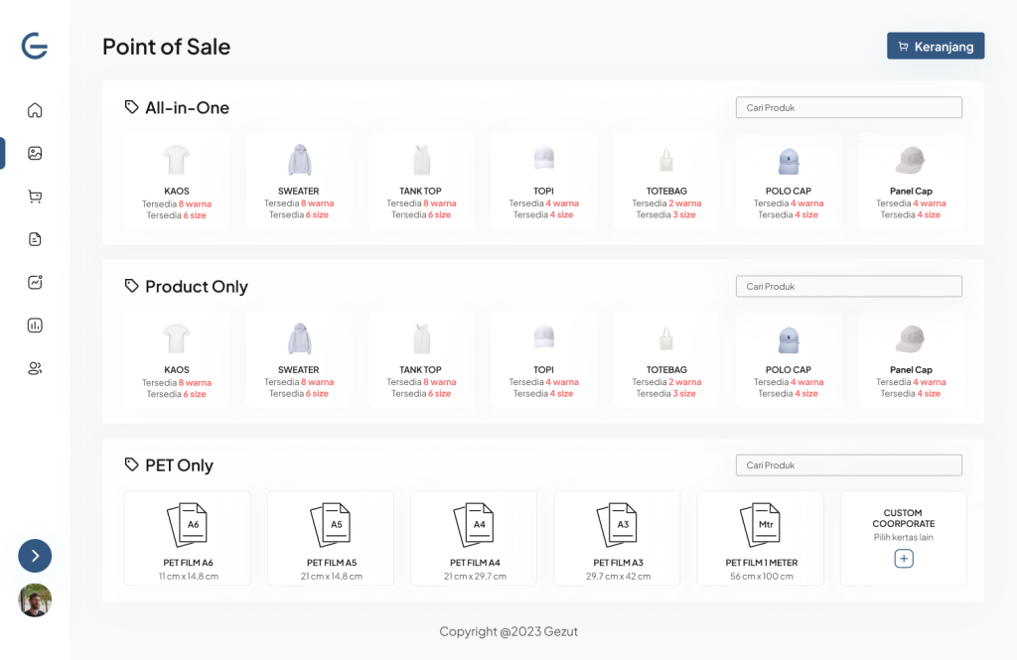Open the users sidebar icon
Viewport: 1017px width, 660px height.
click(x=35, y=368)
